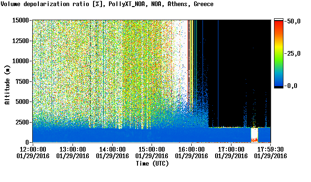The height and width of the screenshot is (182, 311).
Task: Click the 16:00:00 time axis tick label
Action: (191, 149)
